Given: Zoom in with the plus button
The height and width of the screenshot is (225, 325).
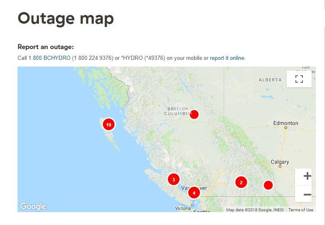Looking at the screenshot, I should (307, 176).
